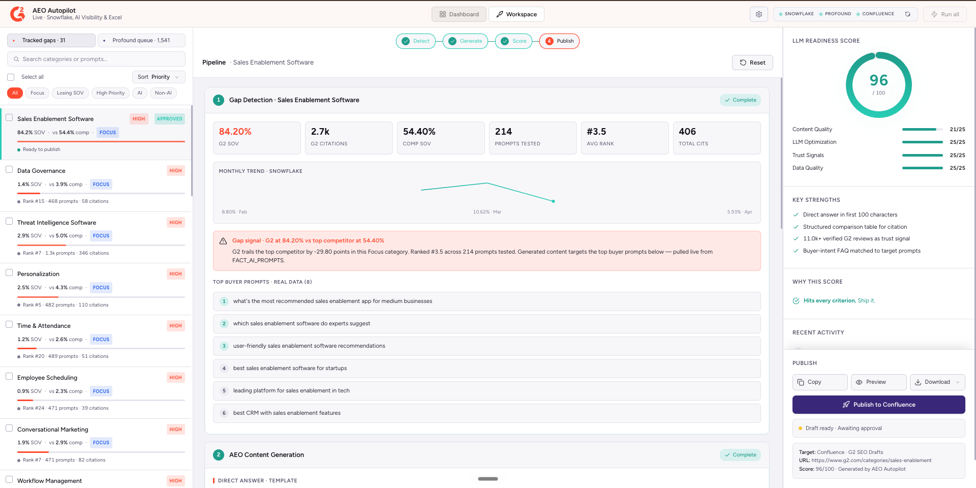Check the Time & Attendance checkbox

pyautogui.click(x=9, y=324)
